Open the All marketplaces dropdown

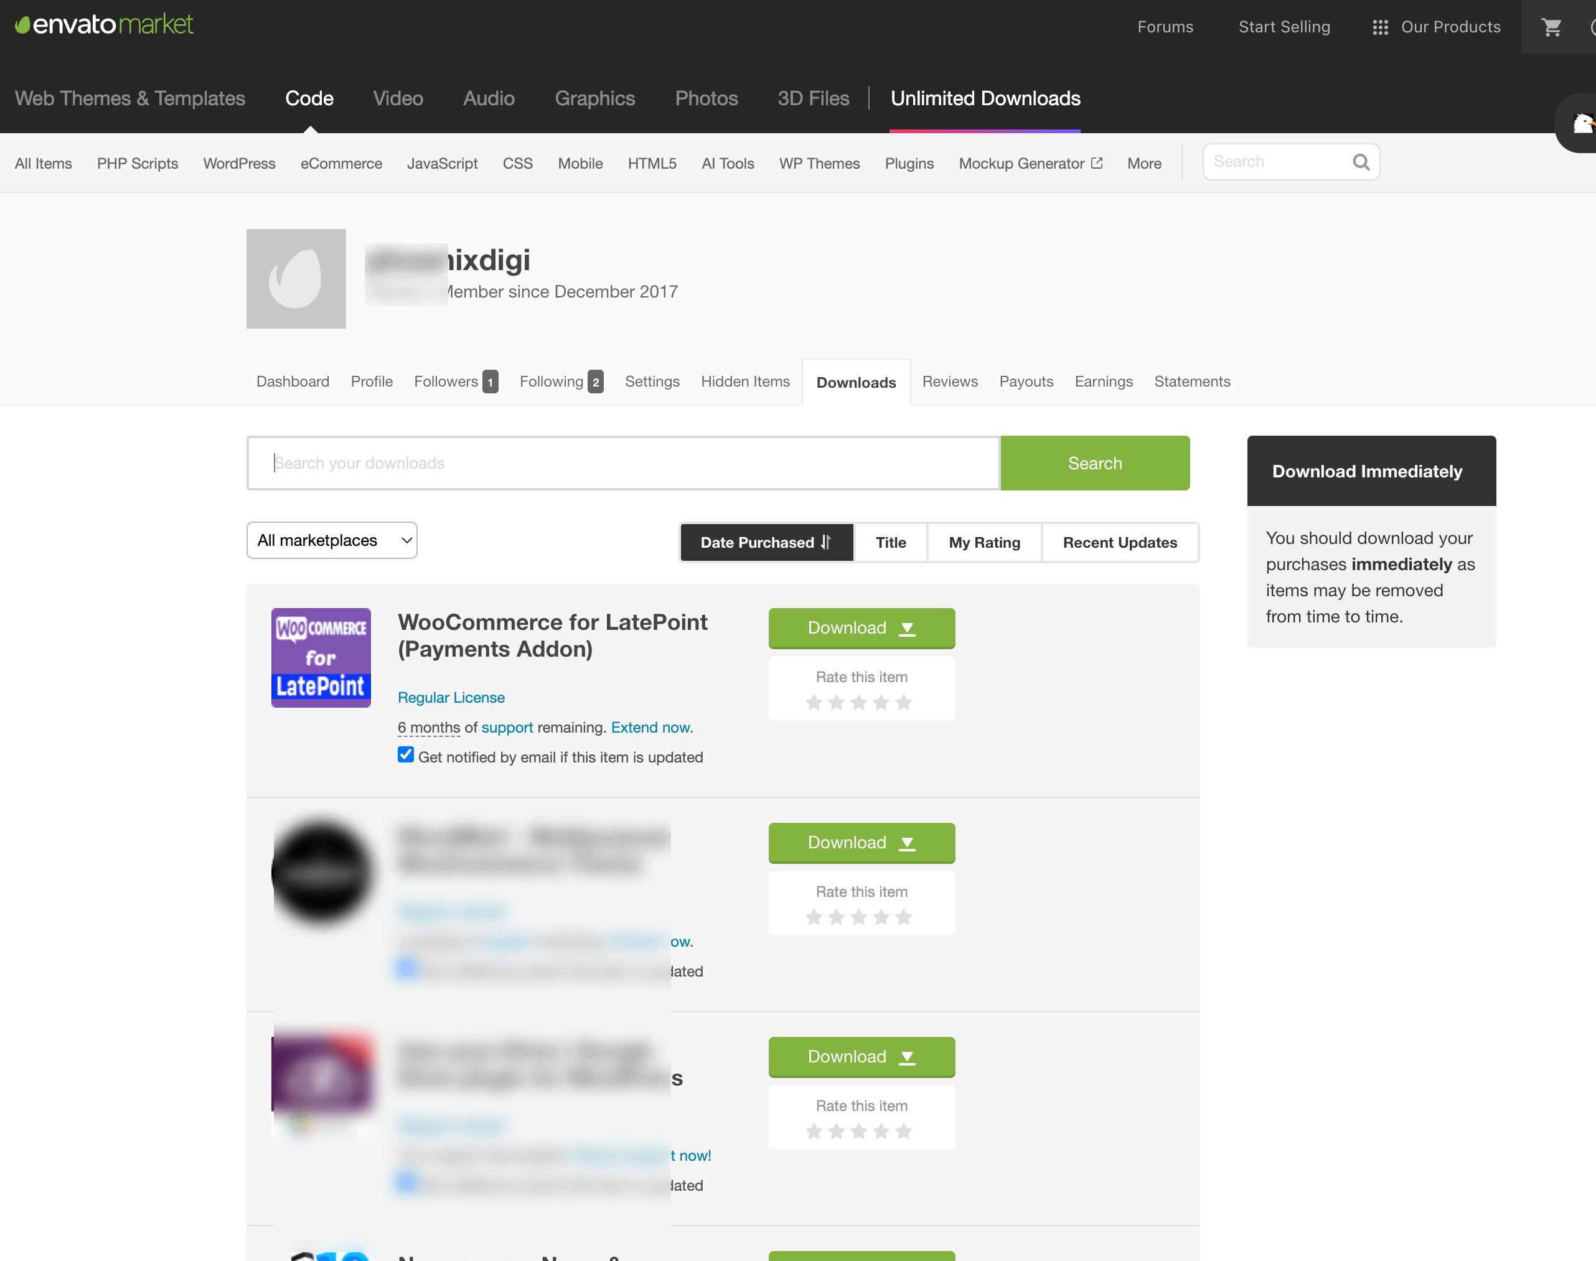tap(331, 540)
